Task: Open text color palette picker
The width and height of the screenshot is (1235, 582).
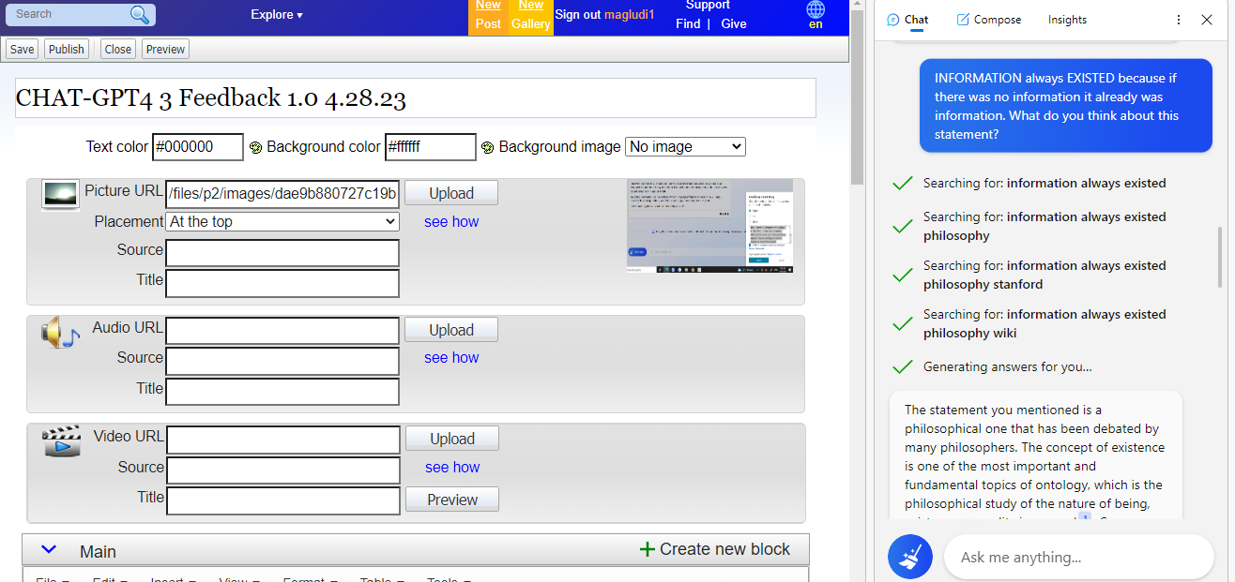Action: click(x=255, y=147)
